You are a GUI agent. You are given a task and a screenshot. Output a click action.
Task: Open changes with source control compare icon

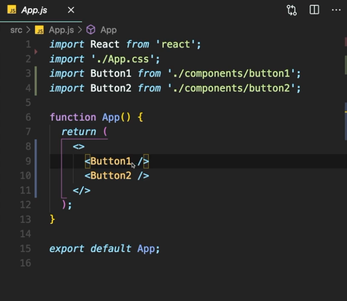click(x=292, y=10)
